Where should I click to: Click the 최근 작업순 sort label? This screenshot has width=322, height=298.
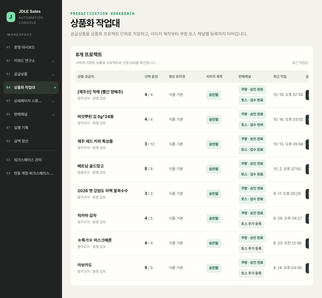coord(300,63)
